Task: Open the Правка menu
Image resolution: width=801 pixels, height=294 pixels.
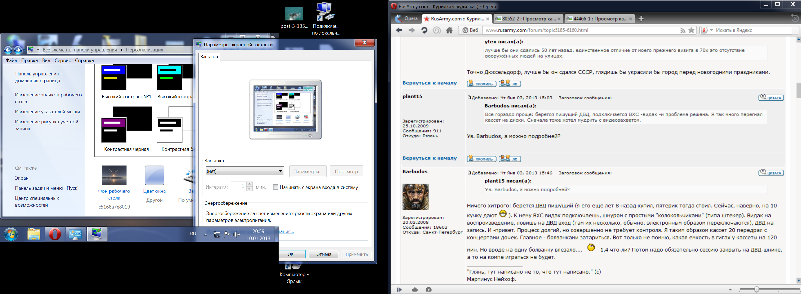Action: pos(30,60)
